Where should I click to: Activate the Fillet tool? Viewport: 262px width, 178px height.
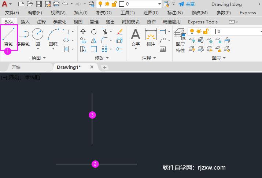click(x=104, y=40)
